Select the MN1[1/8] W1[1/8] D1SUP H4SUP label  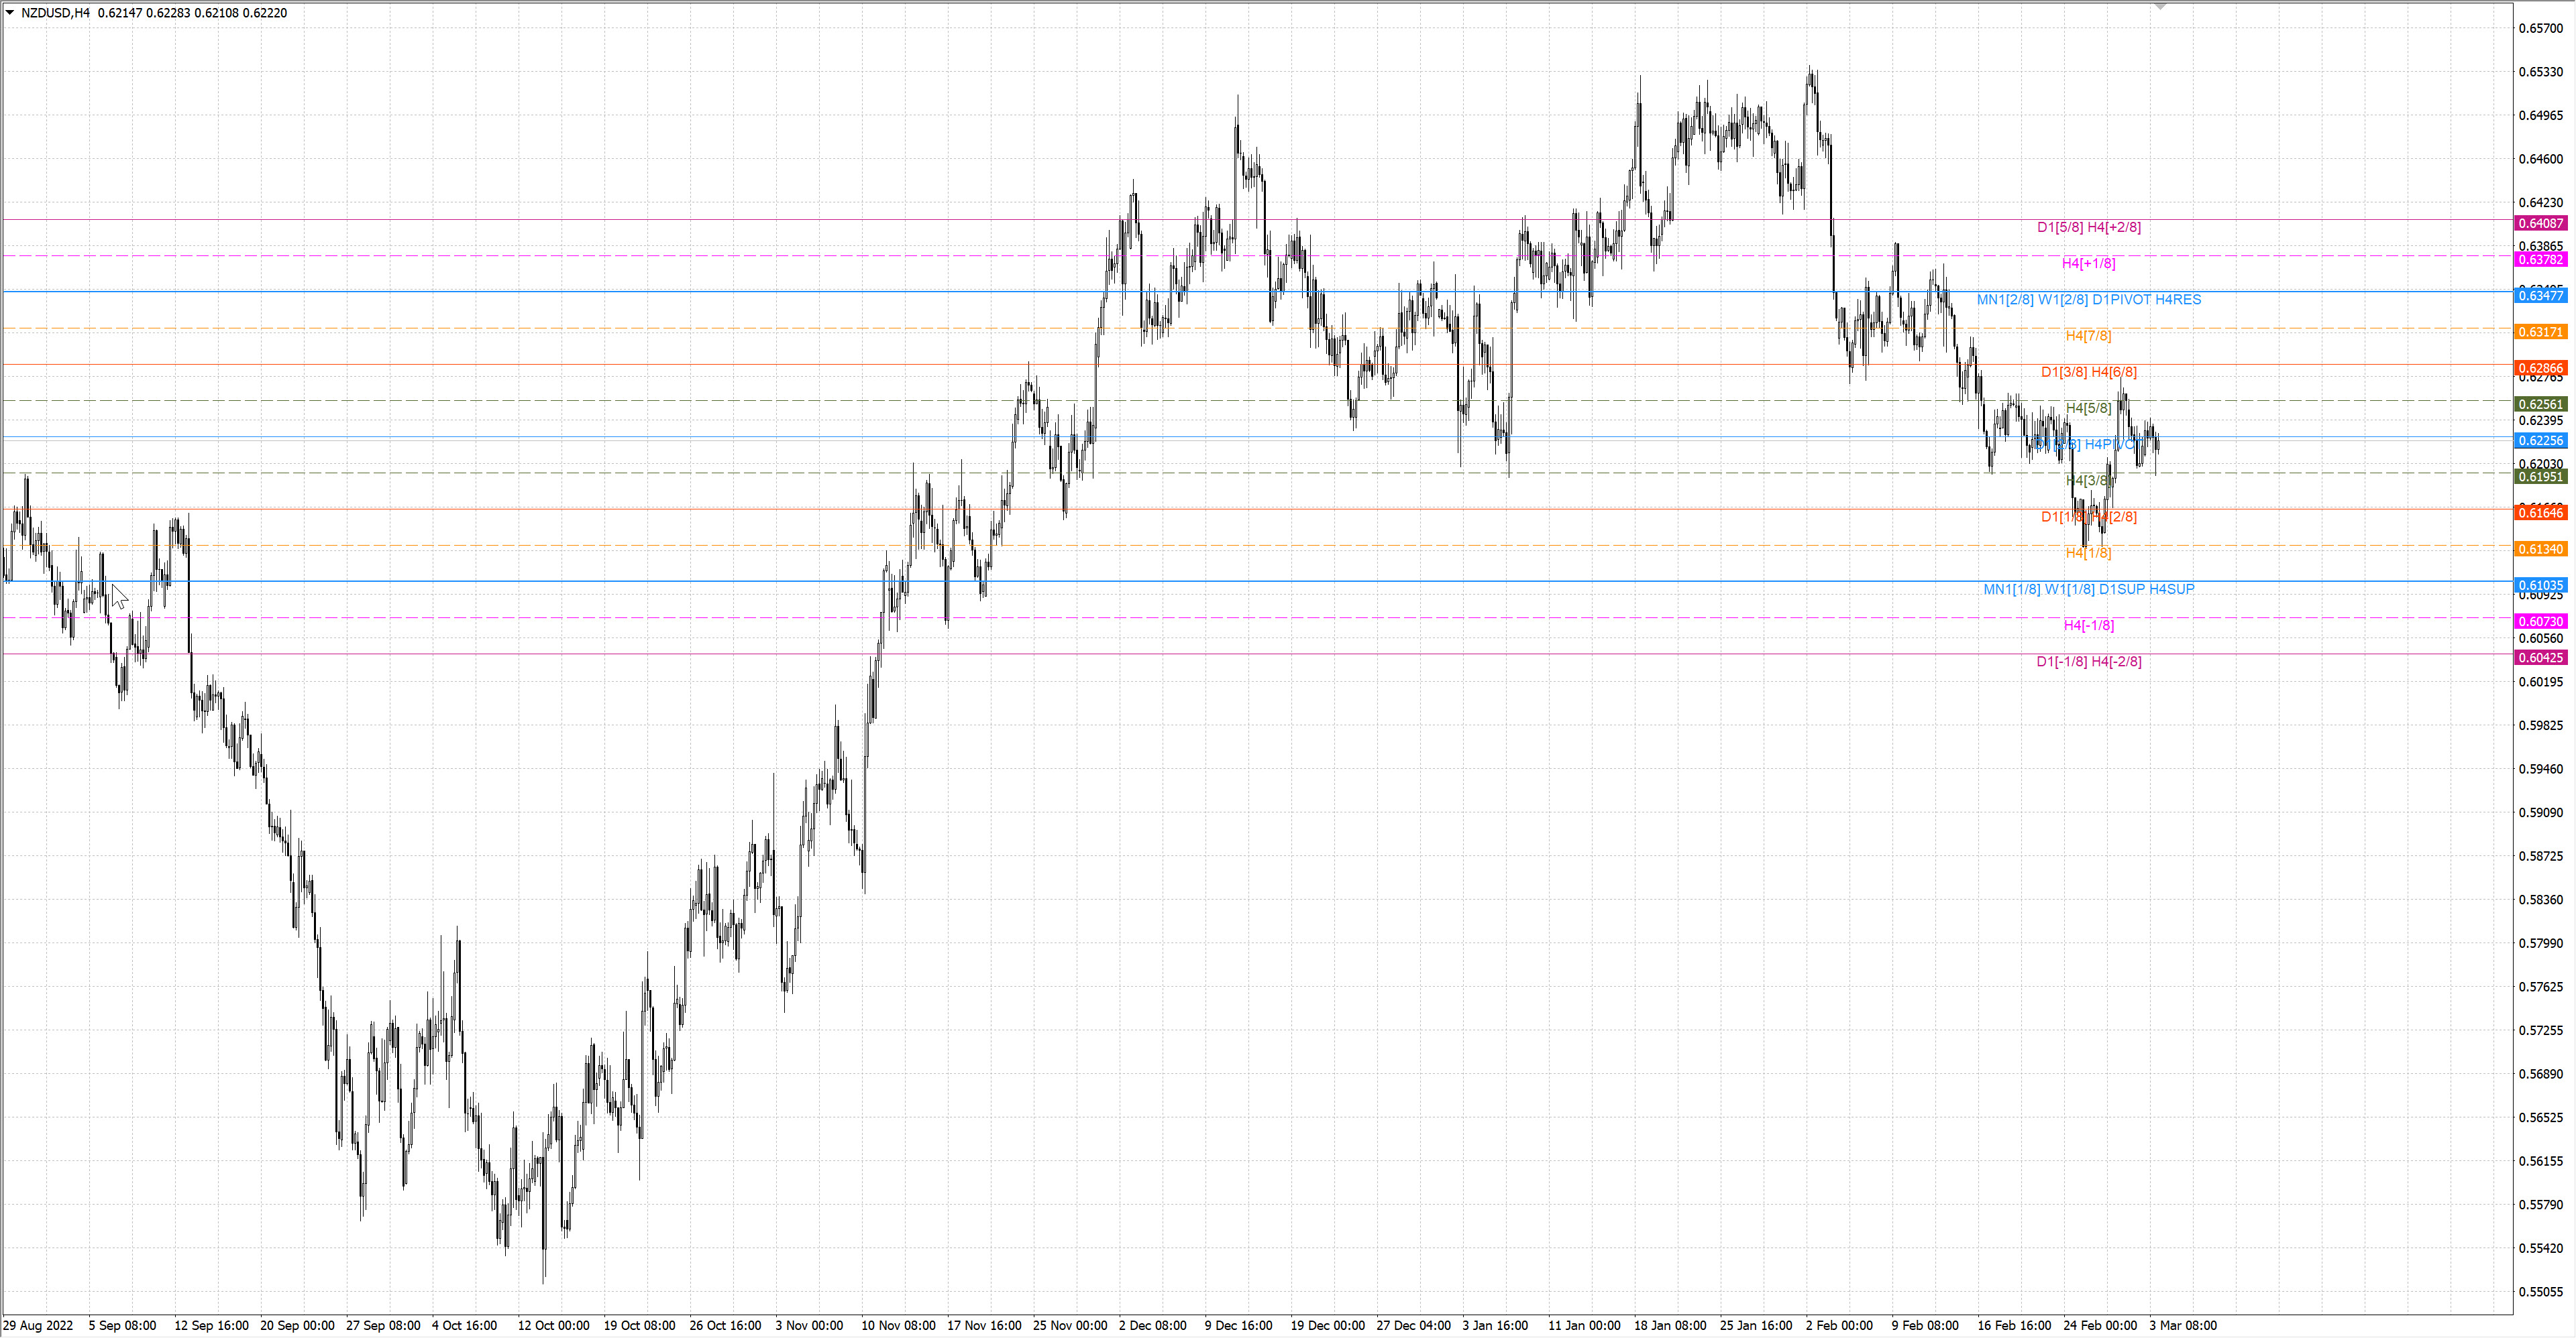click(x=2088, y=589)
